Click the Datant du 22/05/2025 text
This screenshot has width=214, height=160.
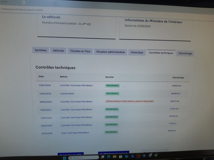point(137,26)
